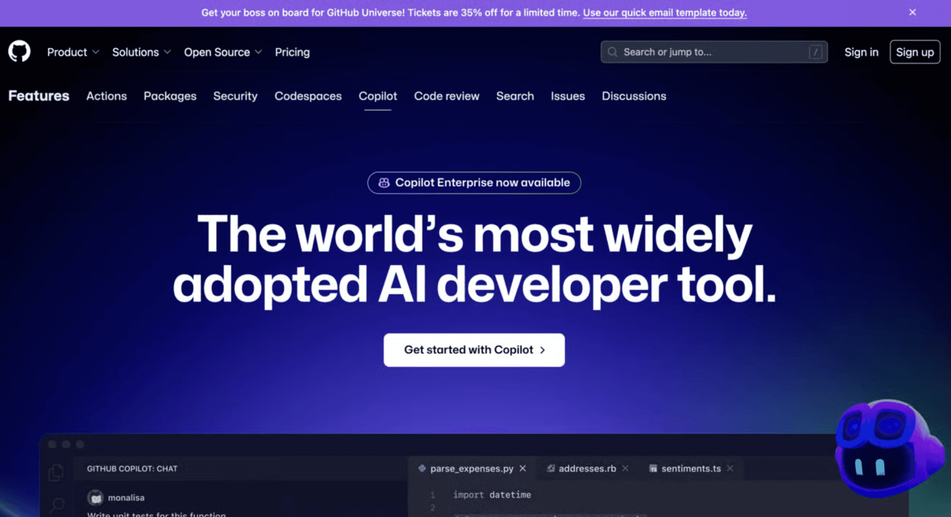Open the Search feature tab
951x517 pixels.
[x=515, y=96]
